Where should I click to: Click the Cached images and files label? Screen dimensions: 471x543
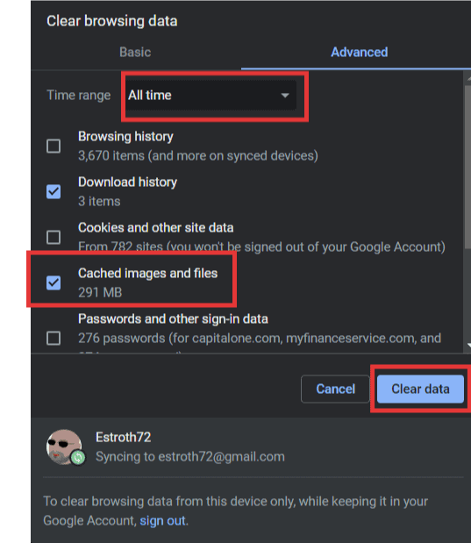point(148,273)
